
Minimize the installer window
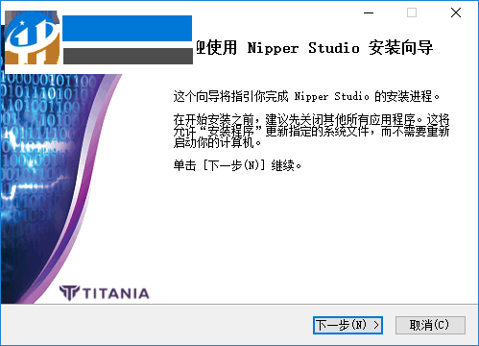369,12
